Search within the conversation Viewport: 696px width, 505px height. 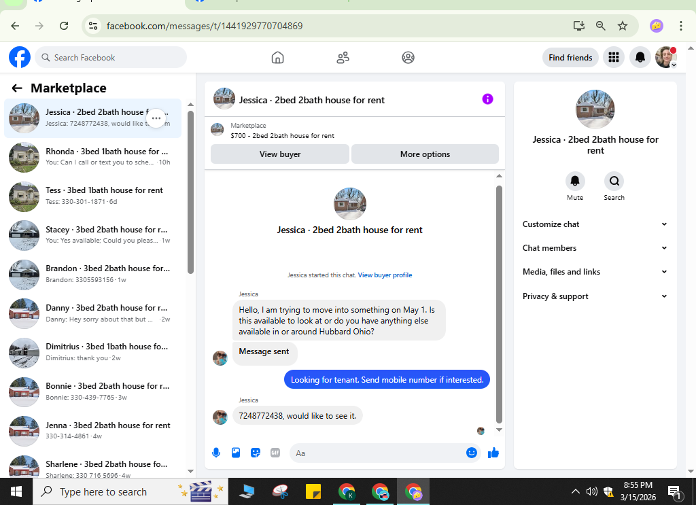click(x=614, y=181)
